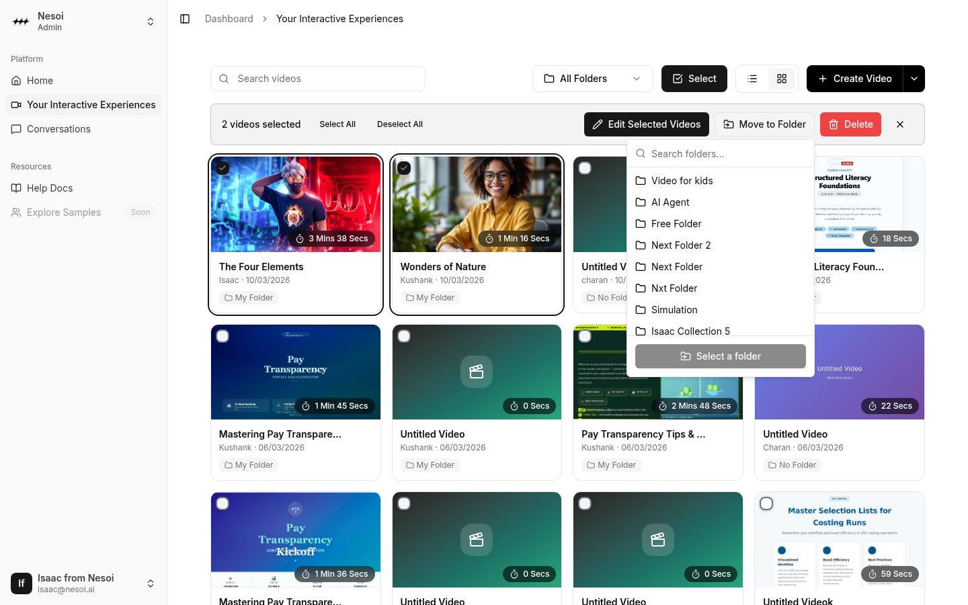This screenshot has height=605, width=968.
Task: Switch to grid view layout
Action: click(781, 79)
